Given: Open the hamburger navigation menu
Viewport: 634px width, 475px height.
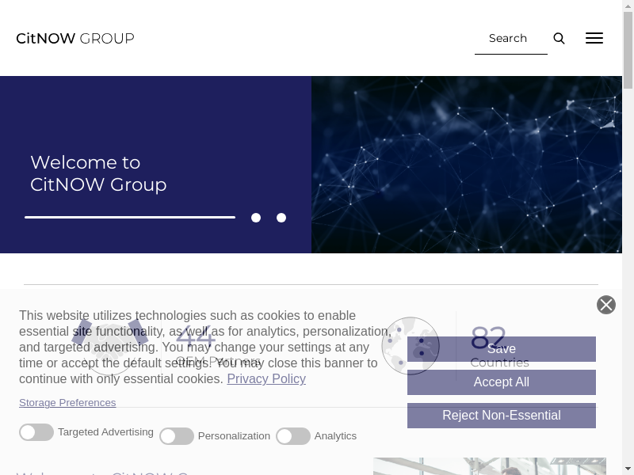Looking at the screenshot, I should point(594,38).
